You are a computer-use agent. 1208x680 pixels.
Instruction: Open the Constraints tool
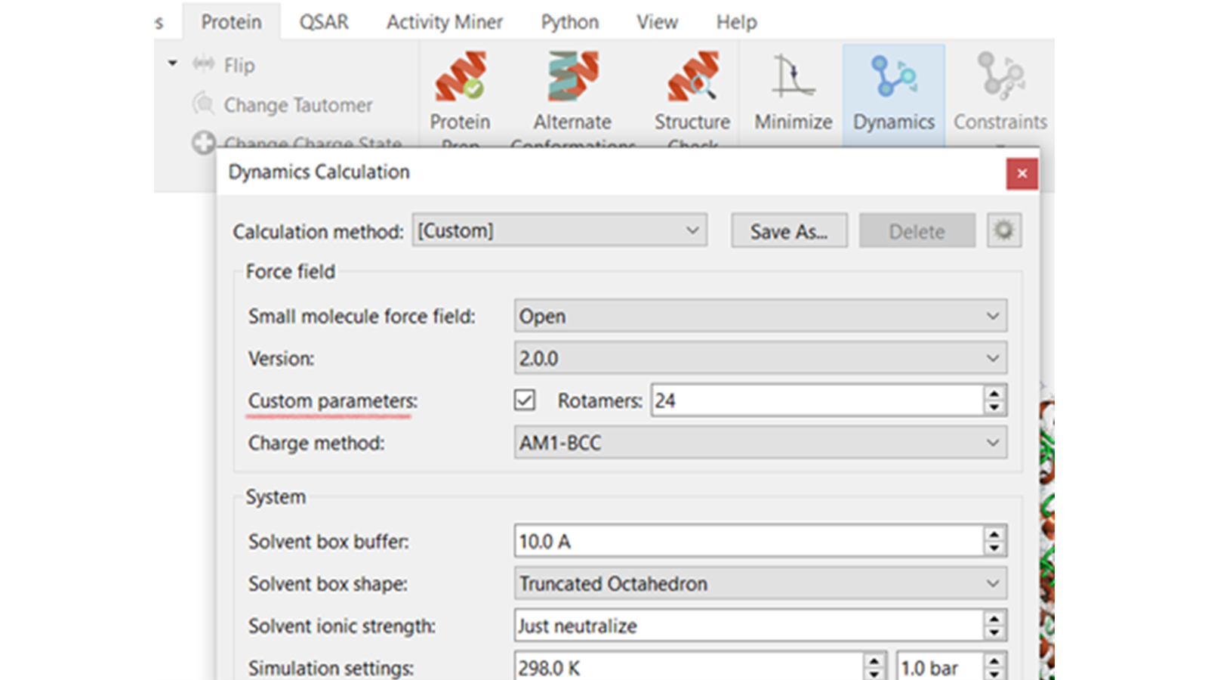1000,77
